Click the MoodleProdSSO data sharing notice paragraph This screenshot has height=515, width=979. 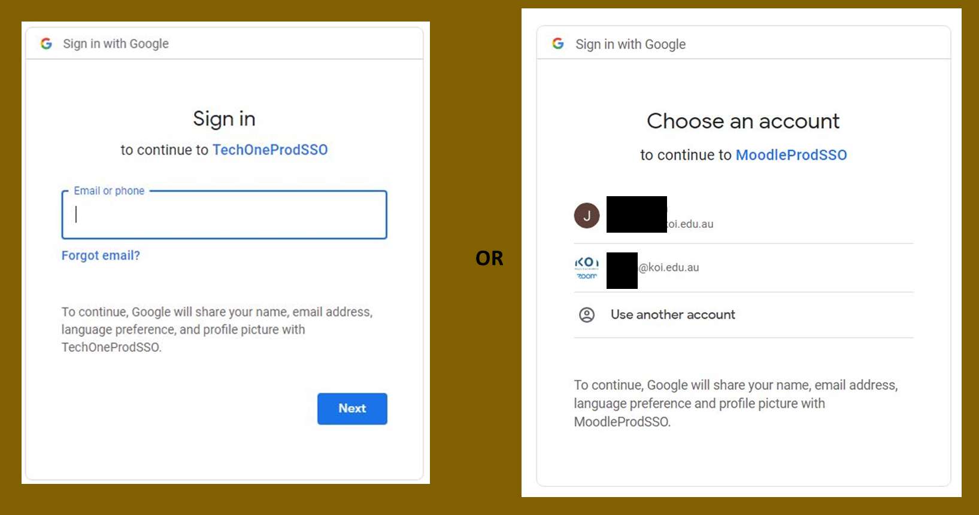735,403
